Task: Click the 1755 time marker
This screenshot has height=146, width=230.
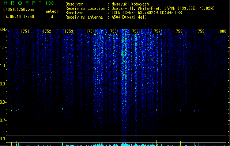Action: 112,31
